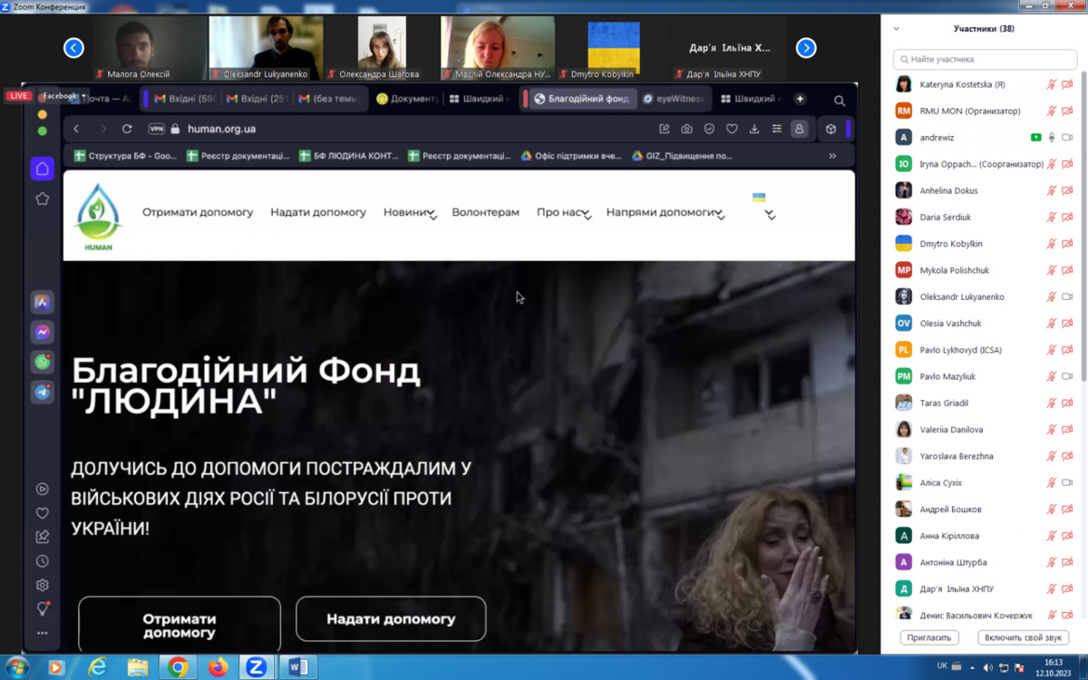Click the heart icon in browser sidebar
Viewport: 1088px width, 680px height.
pyautogui.click(x=42, y=512)
